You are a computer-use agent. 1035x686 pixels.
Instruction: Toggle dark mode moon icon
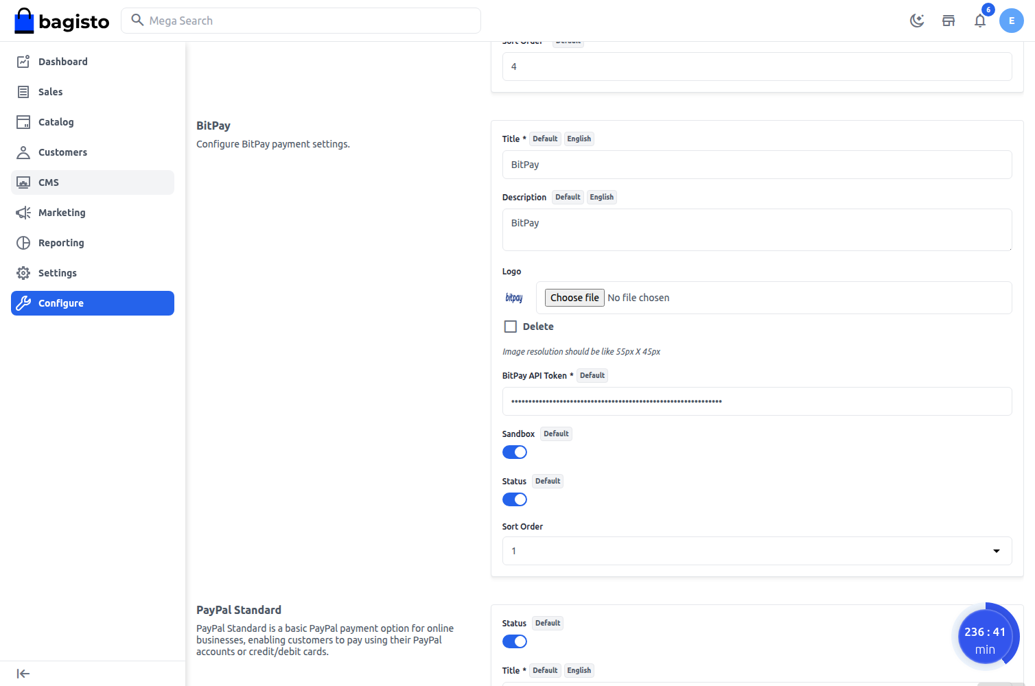tap(917, 21)
